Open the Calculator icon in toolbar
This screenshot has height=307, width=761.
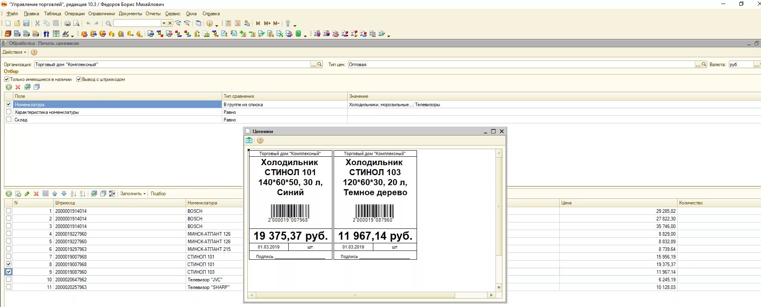pos(229,24)
